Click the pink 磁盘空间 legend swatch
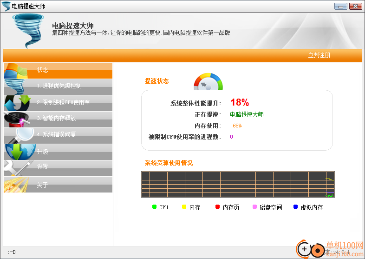Image resolution: width=365 pixels, height=259 pixels. [254, 207]
